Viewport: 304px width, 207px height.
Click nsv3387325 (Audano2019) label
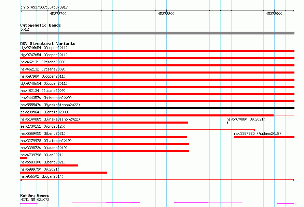tap(258, 133)
